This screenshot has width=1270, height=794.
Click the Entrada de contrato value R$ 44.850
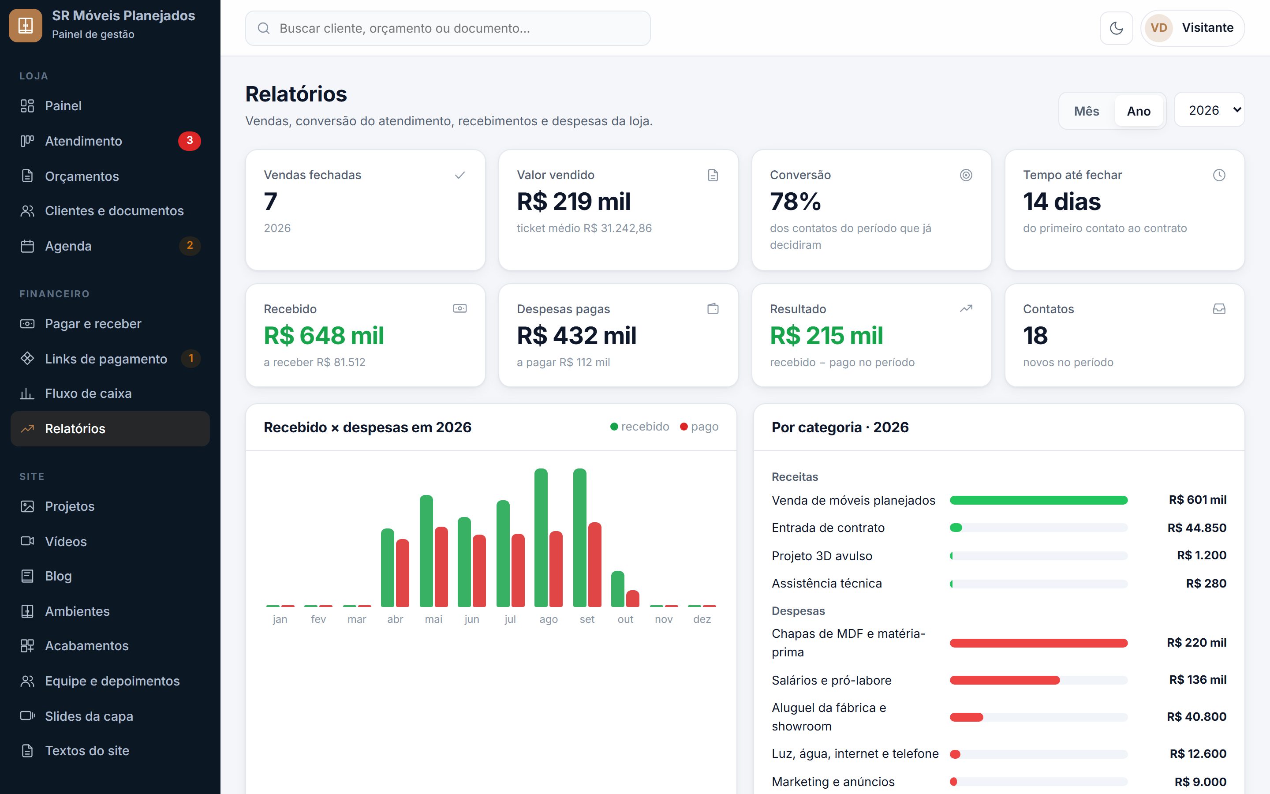coord(1196,528)
